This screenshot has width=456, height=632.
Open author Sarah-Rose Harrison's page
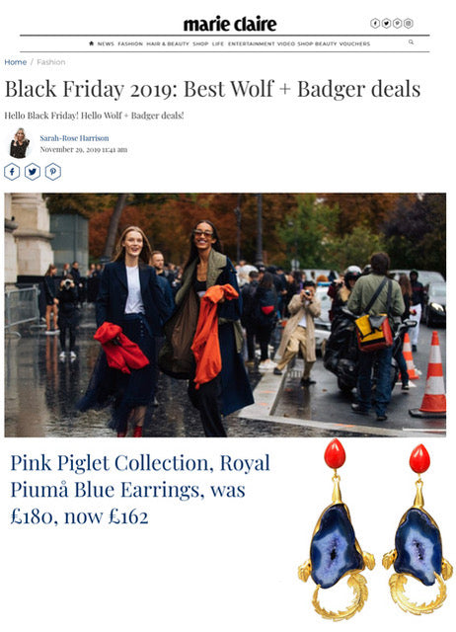click(x=75, y=138)
